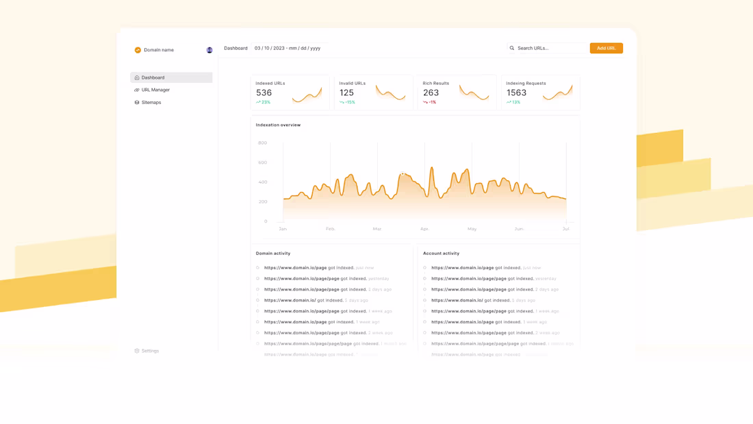Toggle the circle beside the first Domain activity entry

[257, 268]
